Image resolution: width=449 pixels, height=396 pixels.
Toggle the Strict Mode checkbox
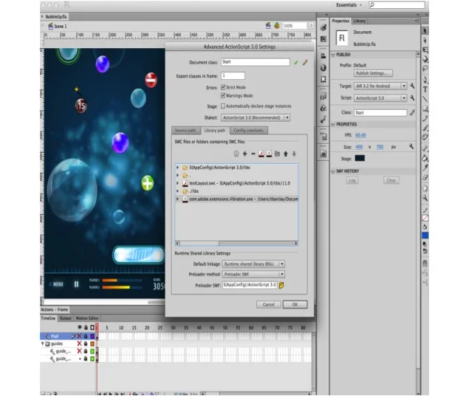coord(223,87)
